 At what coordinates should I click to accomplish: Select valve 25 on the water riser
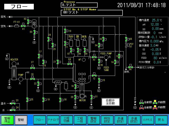coord(28,100)
